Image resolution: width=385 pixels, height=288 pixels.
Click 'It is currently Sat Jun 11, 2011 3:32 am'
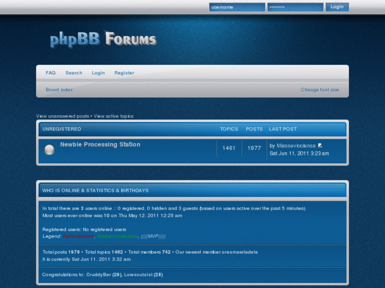pyautogui.click(x=86, y=259)
